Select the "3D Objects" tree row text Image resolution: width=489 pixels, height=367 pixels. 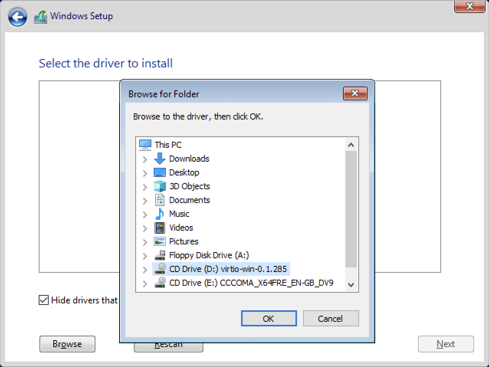click(190, 186)
